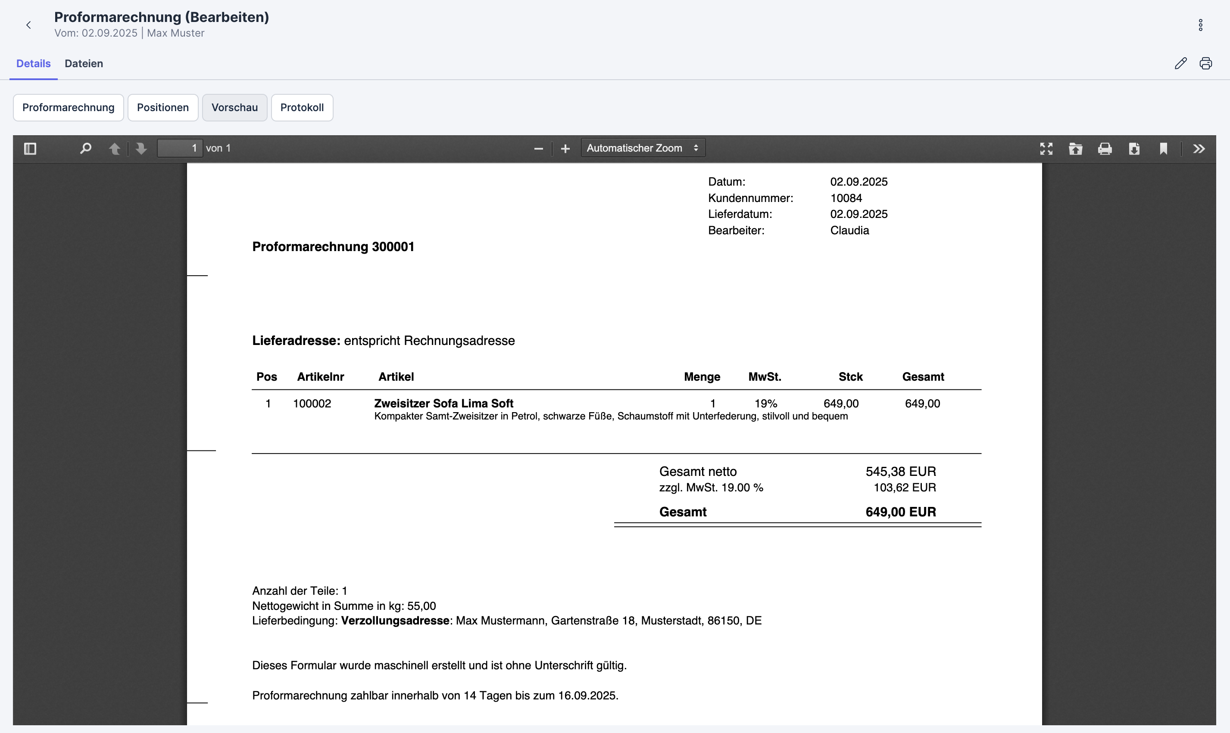Switch viewer to presentation mode
The width and height of the screenshot is (1230, 733).
(x=1046, y=149)
